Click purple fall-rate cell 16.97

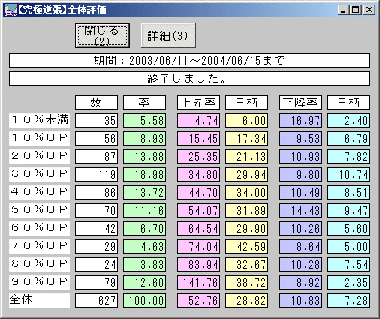click(x=300, y=120)
